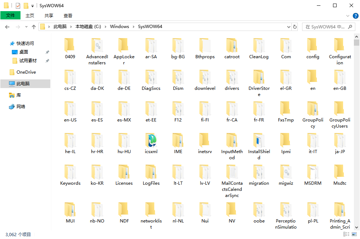
Task: Expand the chevron after 本地磁盘 (C:)
Action: tap(105, 27)
